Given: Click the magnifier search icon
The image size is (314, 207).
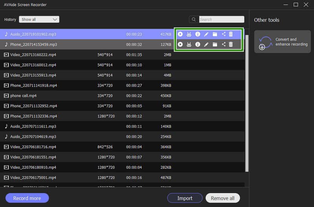Looking at the screenshot, I should (x=194, y=19).
